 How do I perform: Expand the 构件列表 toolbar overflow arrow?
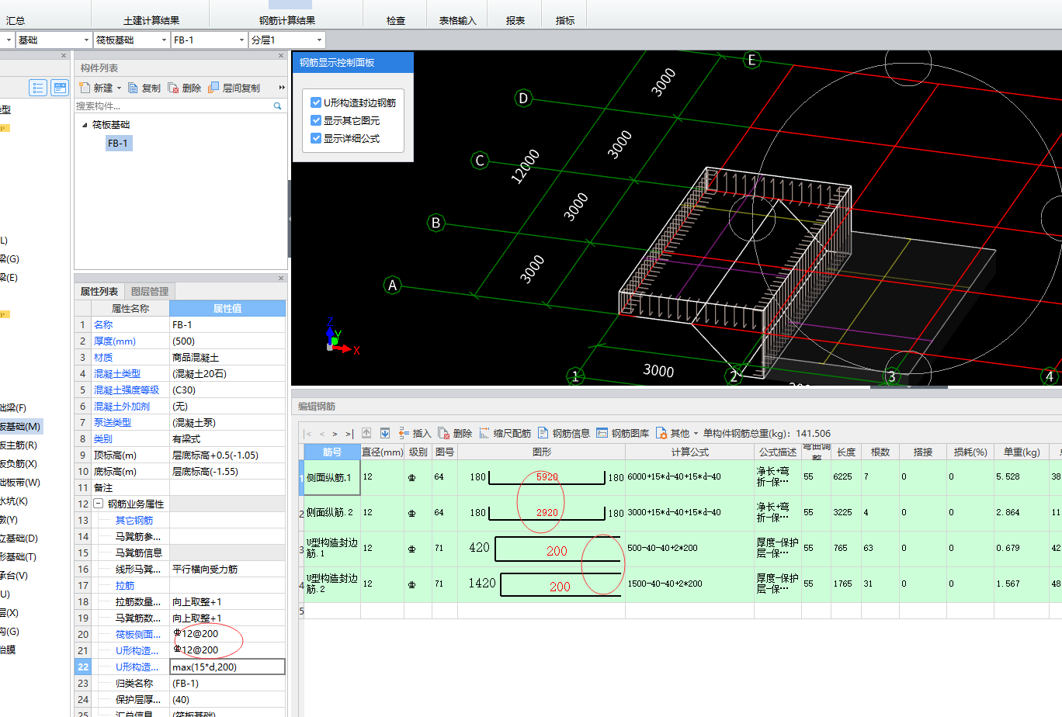[x=282, y=88]
